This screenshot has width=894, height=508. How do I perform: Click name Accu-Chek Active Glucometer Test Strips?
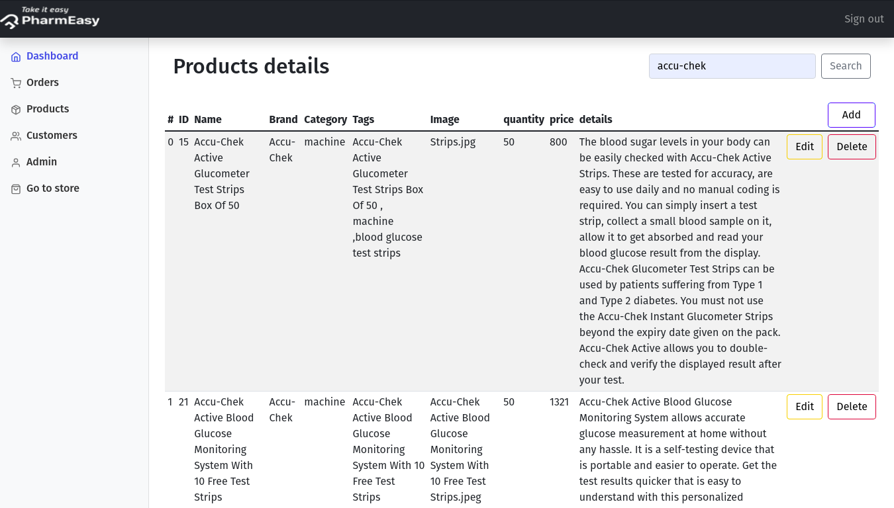pos(222,174)
